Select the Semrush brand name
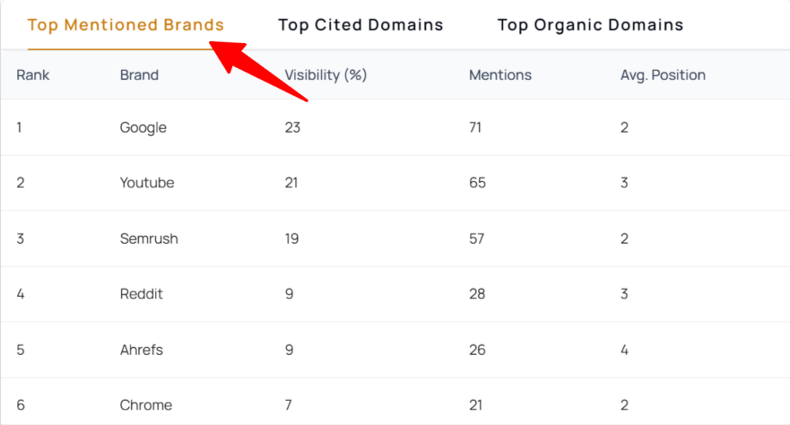 click(x=149, y=238)
